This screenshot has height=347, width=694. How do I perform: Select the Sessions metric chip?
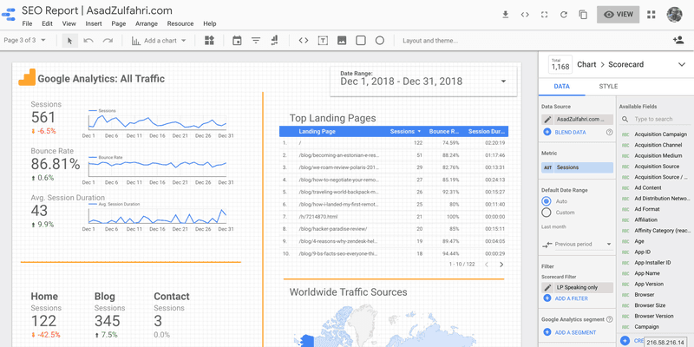point(578,167)
